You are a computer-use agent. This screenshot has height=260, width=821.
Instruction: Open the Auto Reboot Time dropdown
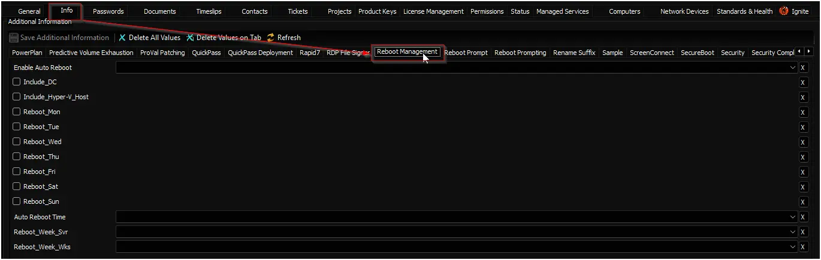pos(457,217)
